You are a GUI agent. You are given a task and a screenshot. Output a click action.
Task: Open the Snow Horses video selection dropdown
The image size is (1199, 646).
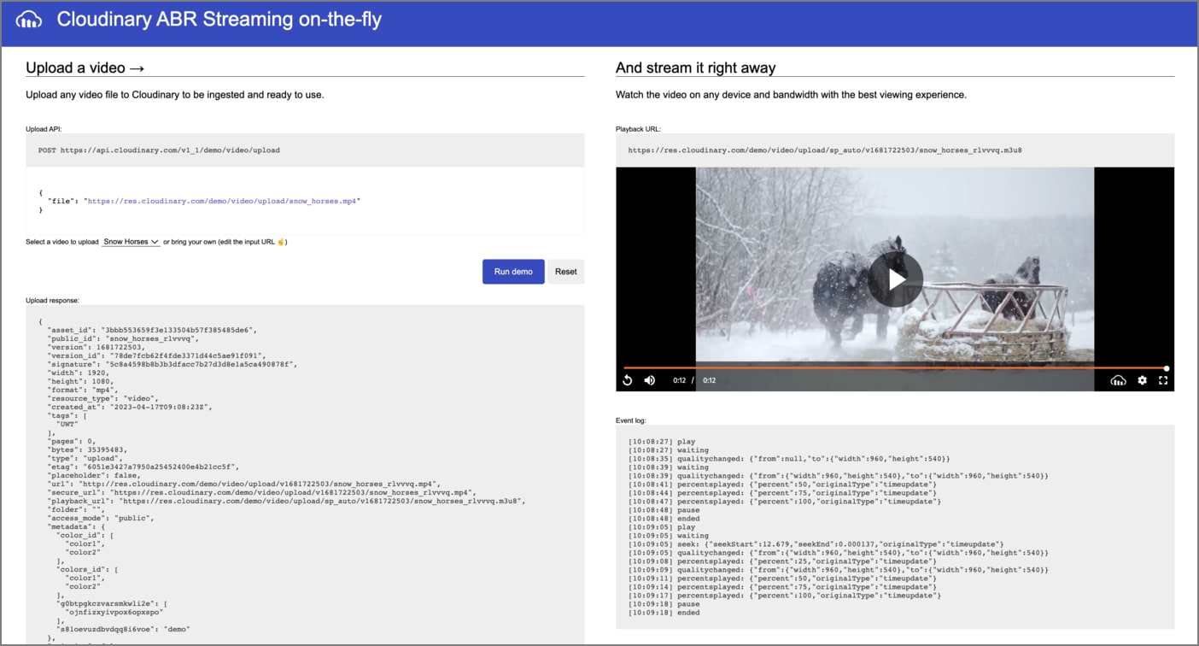click(x=131, y=242)
